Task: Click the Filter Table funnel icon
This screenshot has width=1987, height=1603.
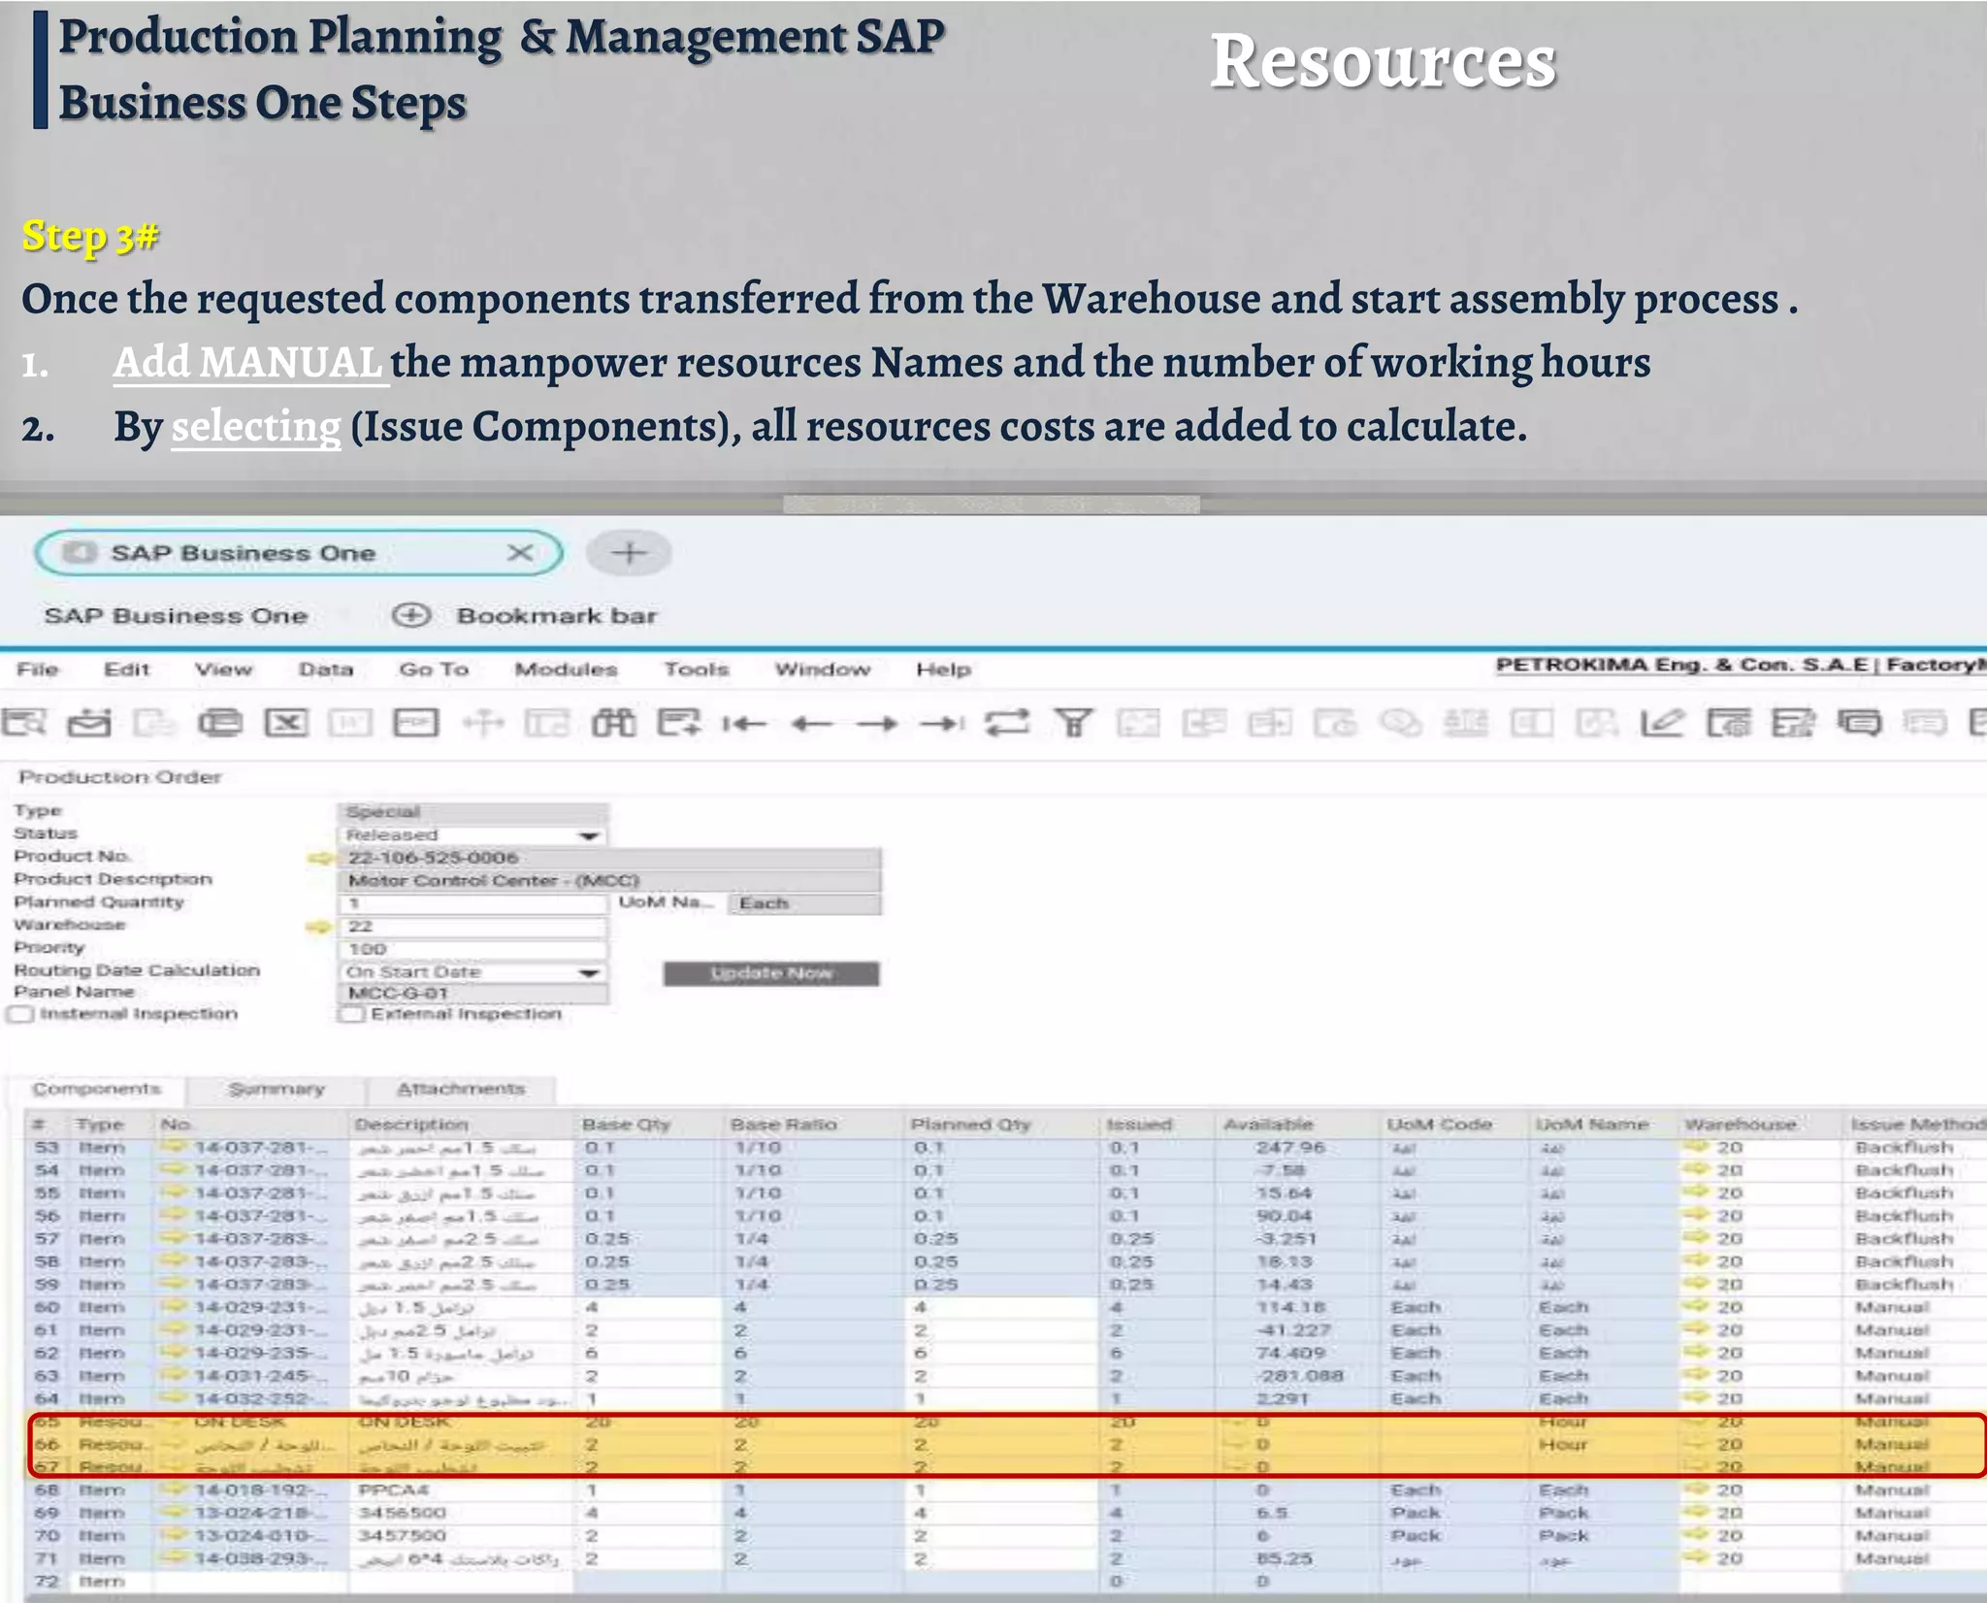Action: [1074, 723]
